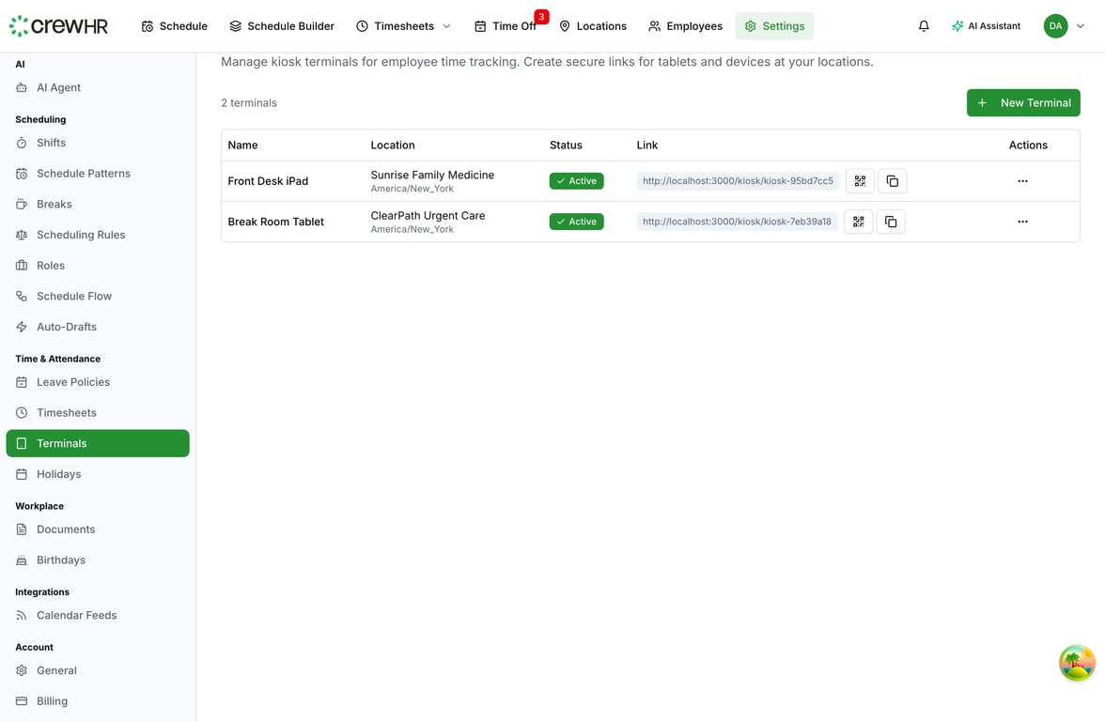Viewport: 1105px width, 721px height.
Task: Click the Status column header
Action: 566,145
